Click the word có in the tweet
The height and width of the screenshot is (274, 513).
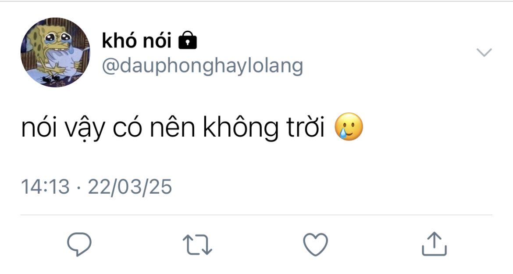pos(127,128)
